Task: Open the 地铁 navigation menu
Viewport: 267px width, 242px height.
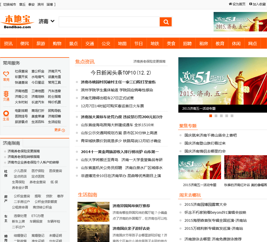Action: pos(155,43)
